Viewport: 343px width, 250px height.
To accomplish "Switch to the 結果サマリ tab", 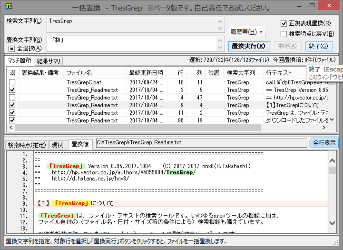I will (x=49, y=61).
